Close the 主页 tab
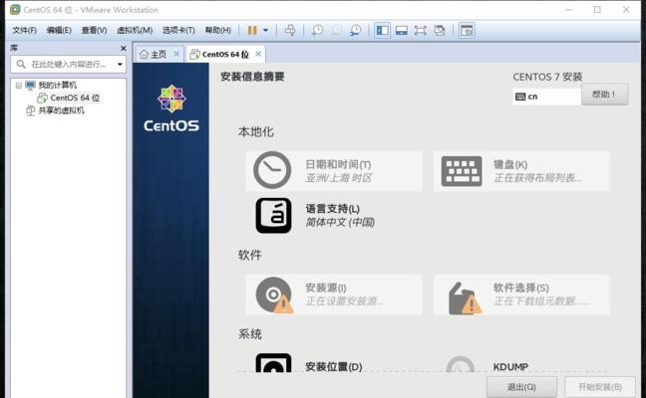 [x=176, y=54]
